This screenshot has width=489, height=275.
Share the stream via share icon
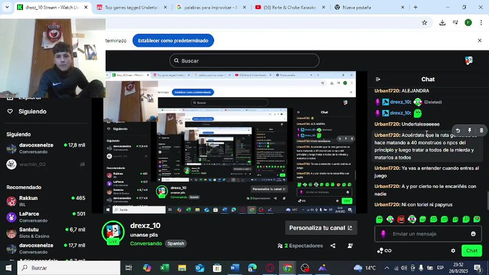333,246
